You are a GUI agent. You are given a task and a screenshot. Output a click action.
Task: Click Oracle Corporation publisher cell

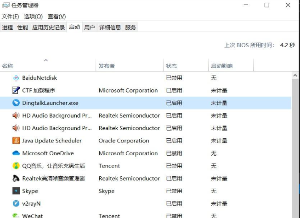tap(124, 141)
